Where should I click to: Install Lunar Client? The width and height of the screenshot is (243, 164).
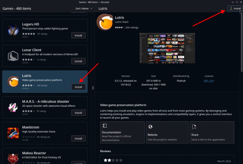78,61
